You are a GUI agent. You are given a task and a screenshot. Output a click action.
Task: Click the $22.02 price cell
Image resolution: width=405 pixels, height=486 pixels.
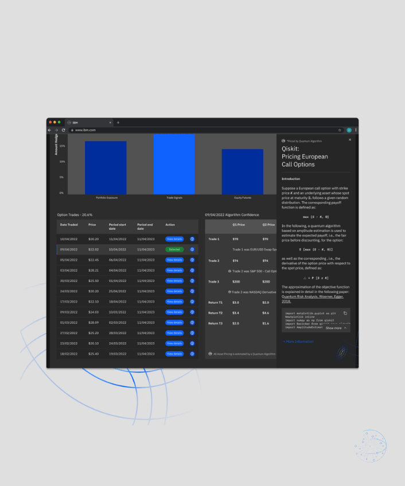(94, 249)
